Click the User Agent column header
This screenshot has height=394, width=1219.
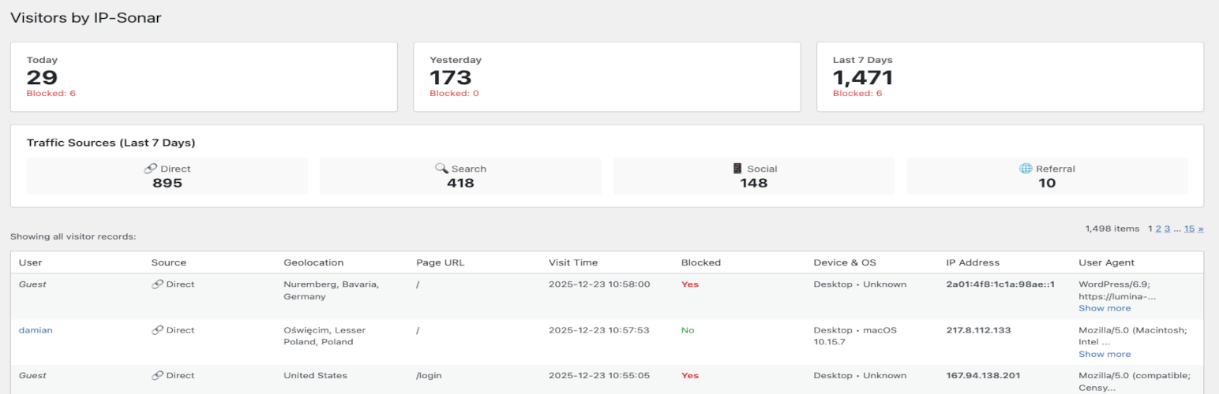tap(1107, 262)
